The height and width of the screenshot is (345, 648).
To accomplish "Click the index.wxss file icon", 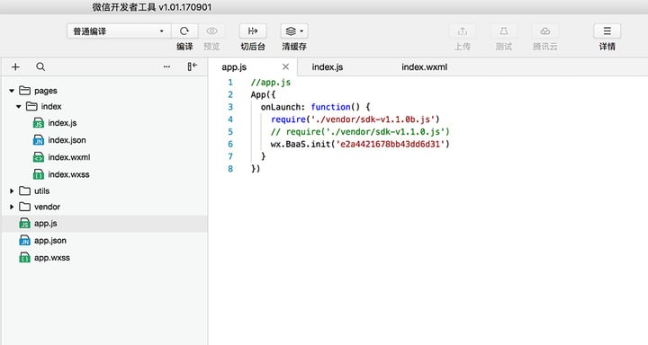I will (39, 174).
